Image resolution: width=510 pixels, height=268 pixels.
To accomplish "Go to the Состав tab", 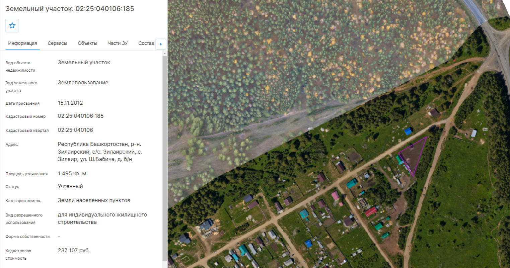I will click(146, 43).
